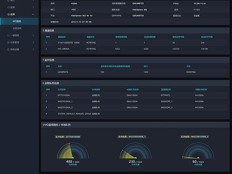
Task: Click the gauge showing depth 60 / 1024
Action: [198, 150]
